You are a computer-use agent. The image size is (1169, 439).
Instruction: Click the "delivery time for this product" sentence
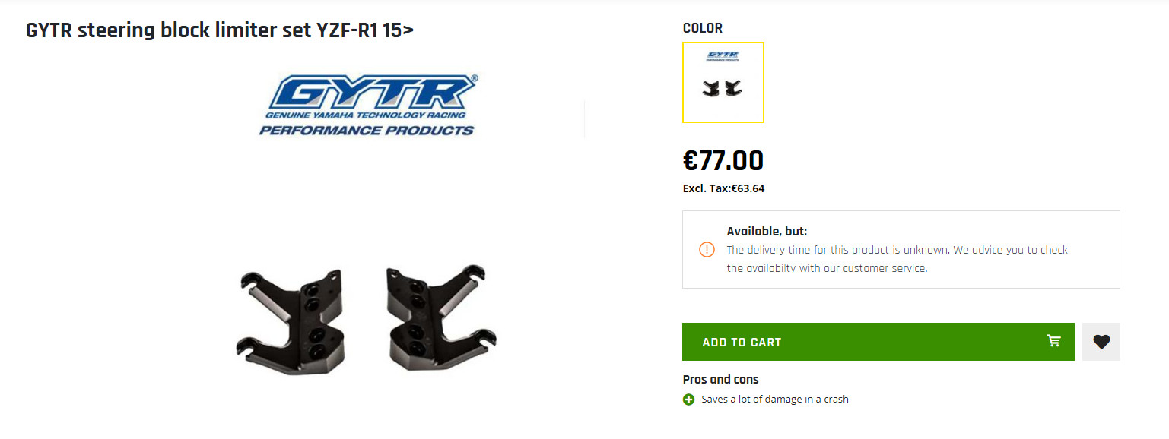pyautogui.click(x=897, y=250)
